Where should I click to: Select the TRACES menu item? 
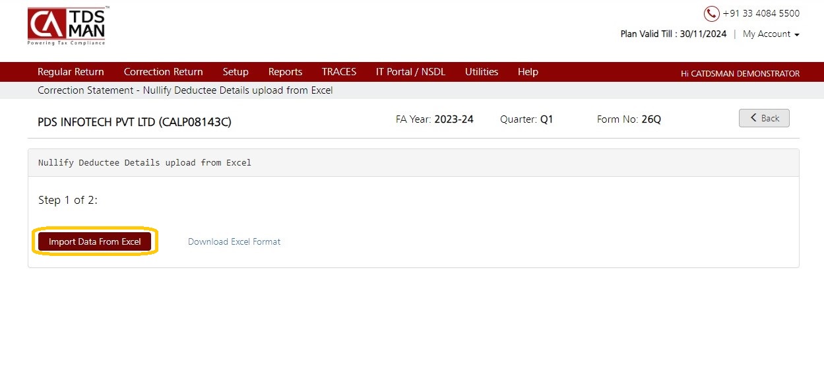[339, 72]
